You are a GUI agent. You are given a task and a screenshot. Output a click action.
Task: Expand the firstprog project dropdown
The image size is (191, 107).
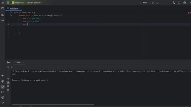tap(18, 3)
